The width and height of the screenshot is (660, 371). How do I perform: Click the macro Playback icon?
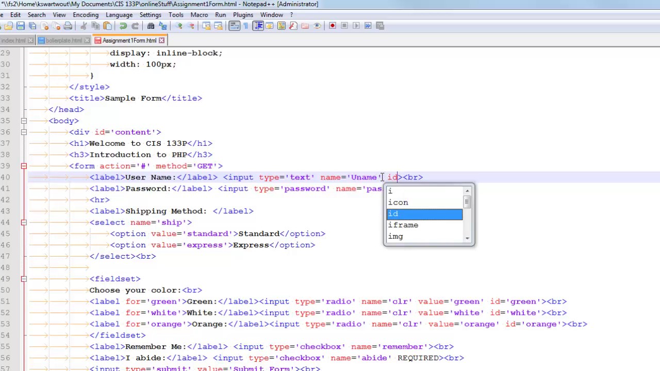(356, 26)
